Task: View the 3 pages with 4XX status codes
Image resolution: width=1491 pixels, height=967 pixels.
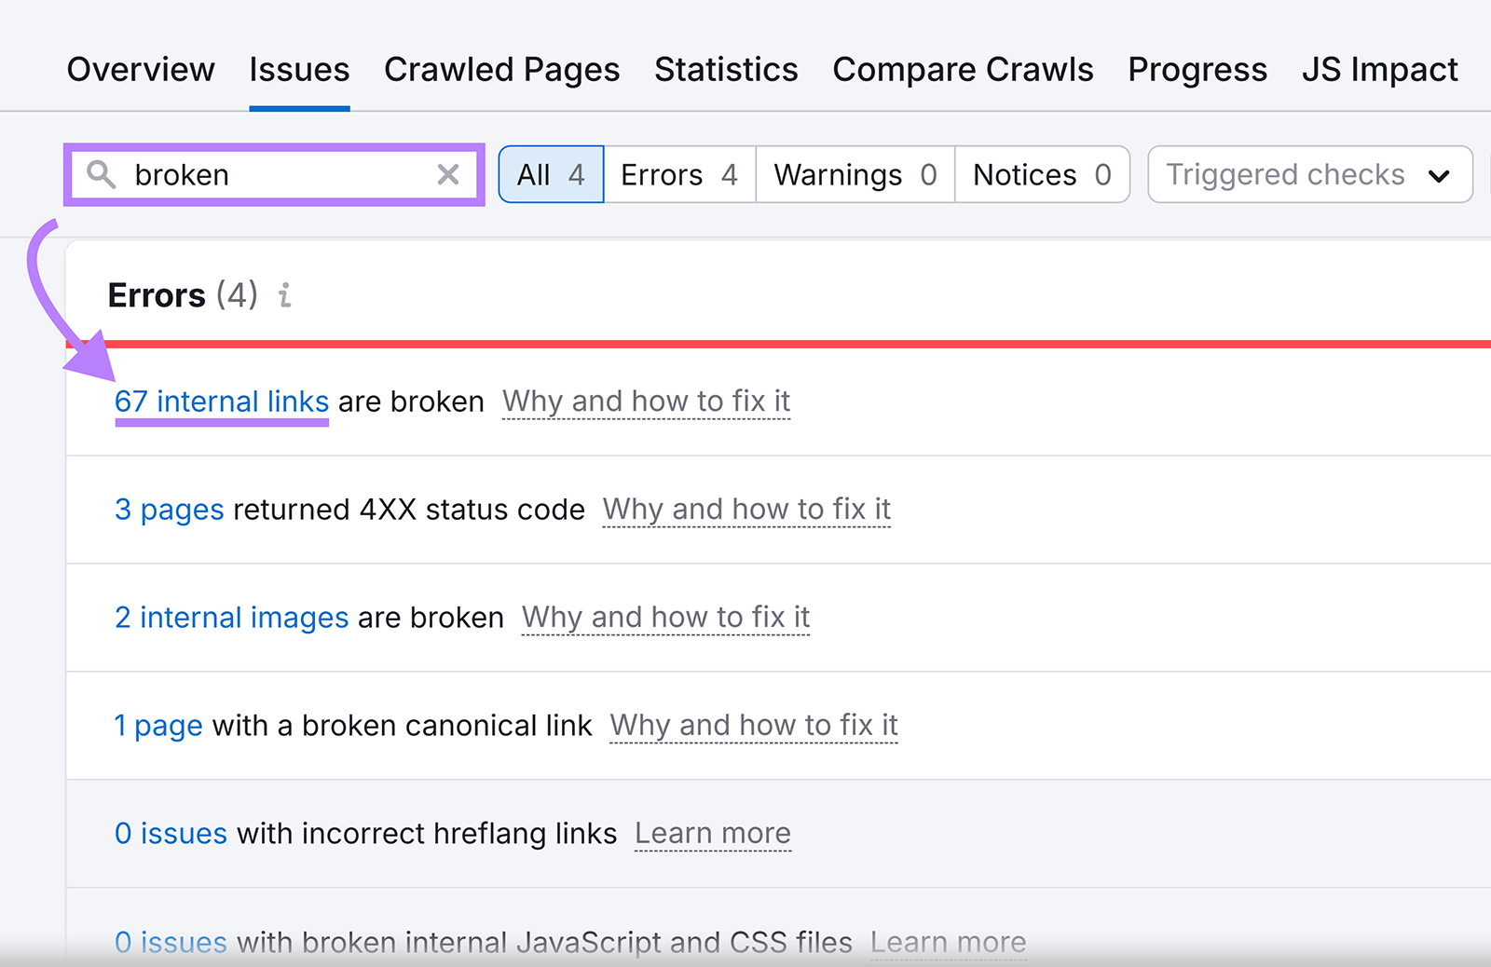Action: click(x=169, y=510)
